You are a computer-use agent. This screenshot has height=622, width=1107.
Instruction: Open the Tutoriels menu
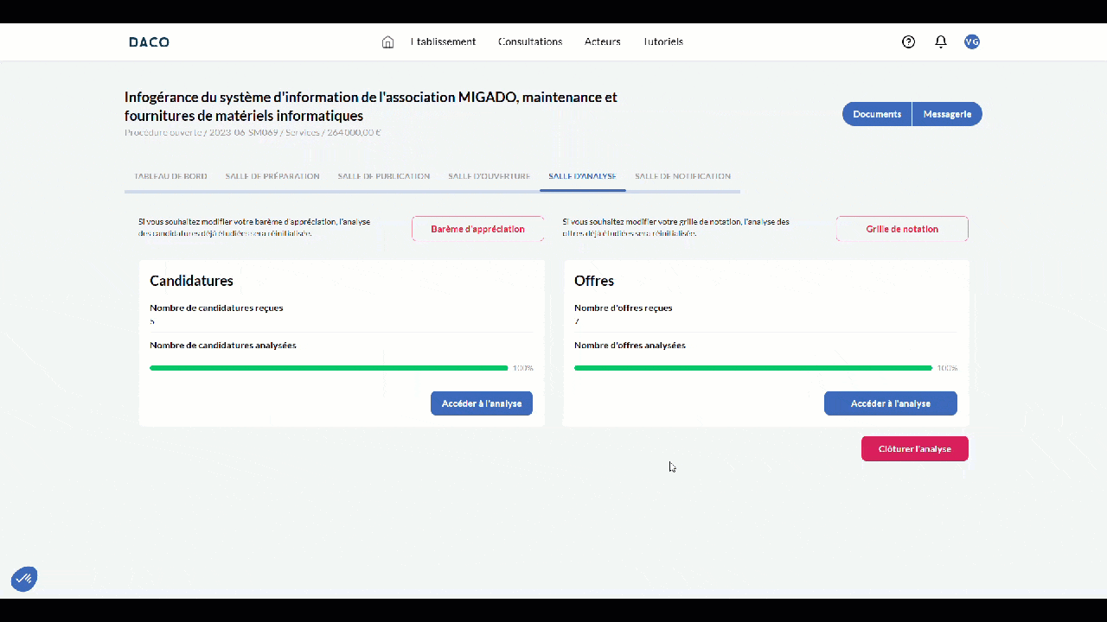point(663,41)
